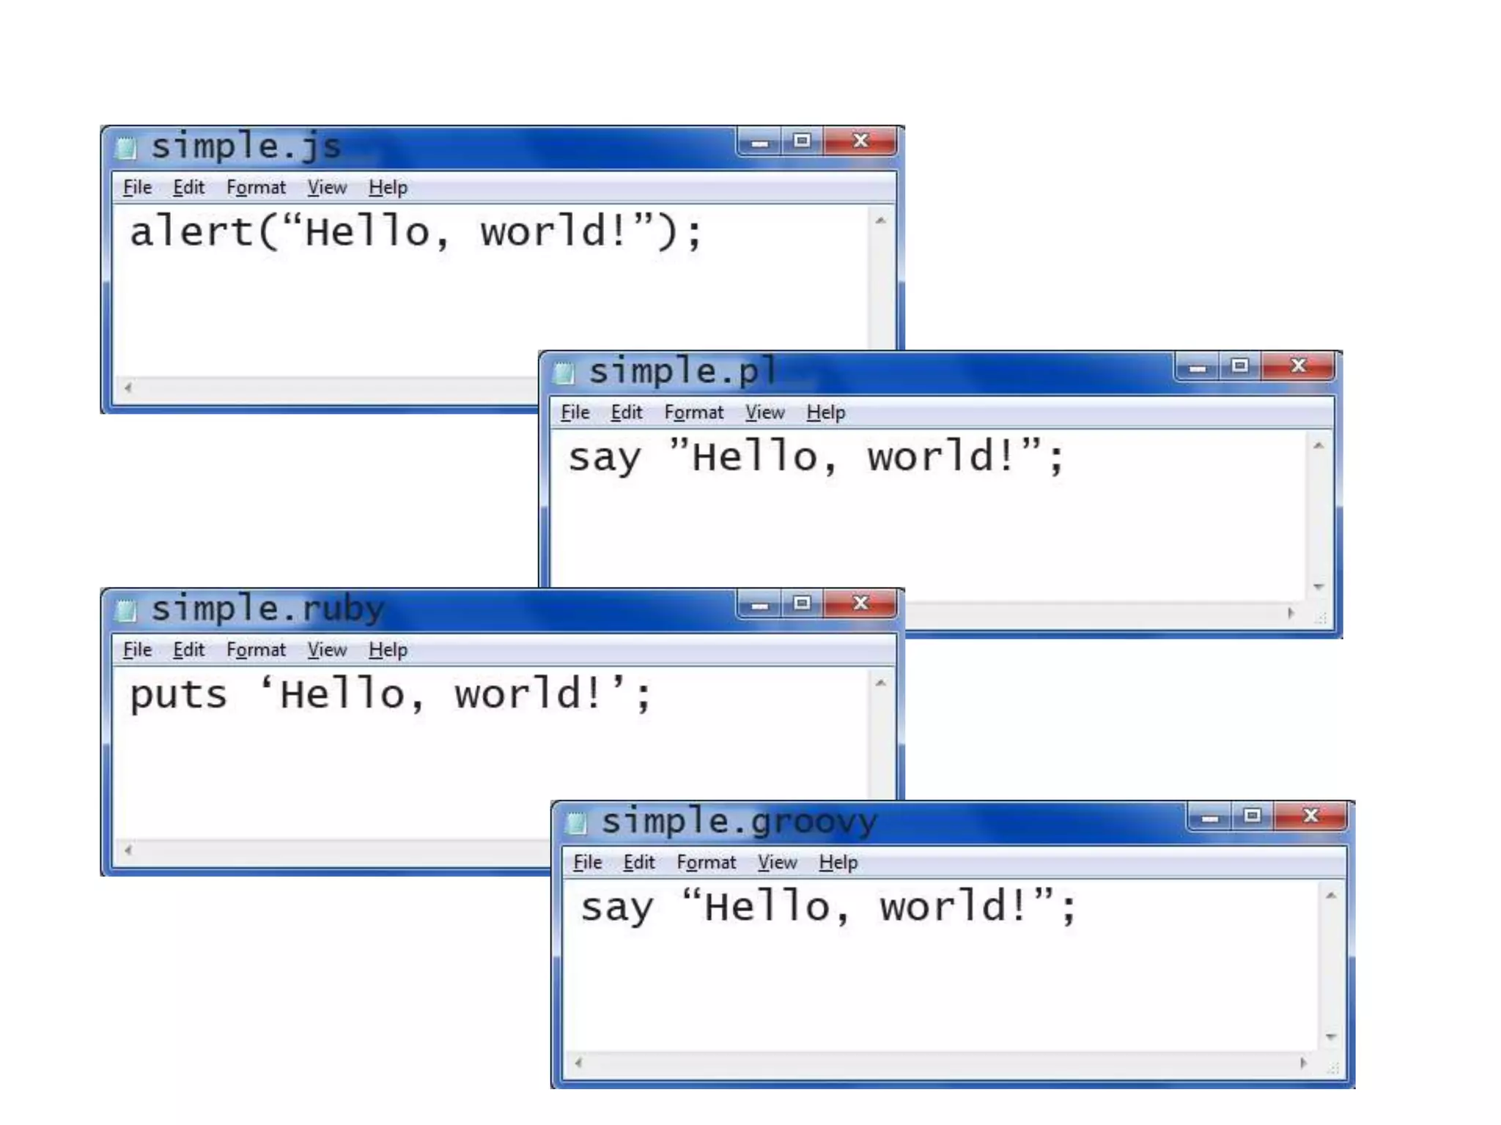Open the View menu in simple.groovy

coord(777,862)
